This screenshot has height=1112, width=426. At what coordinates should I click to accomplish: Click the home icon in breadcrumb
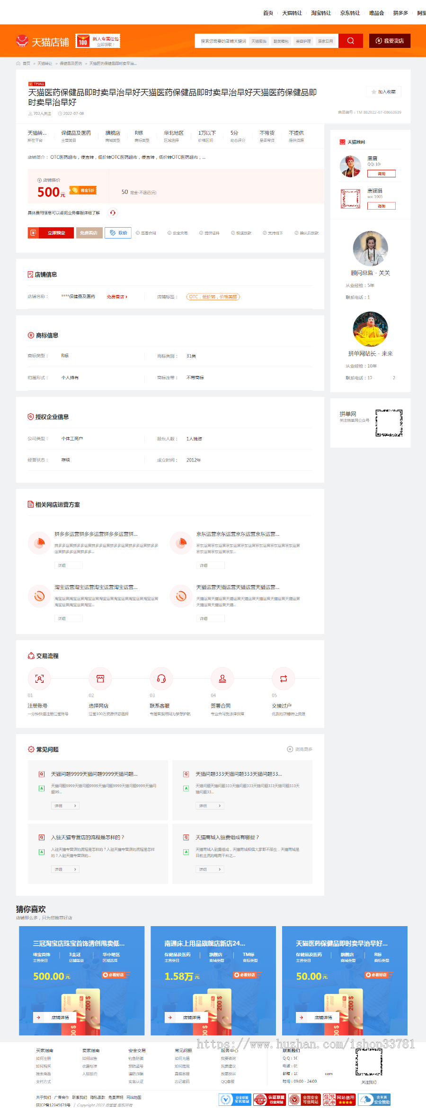pyautogui.click(x=18, y=63)
